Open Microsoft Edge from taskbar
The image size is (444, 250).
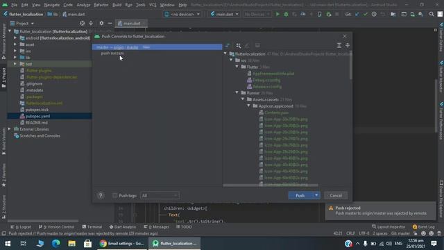(x=55, y=244)
